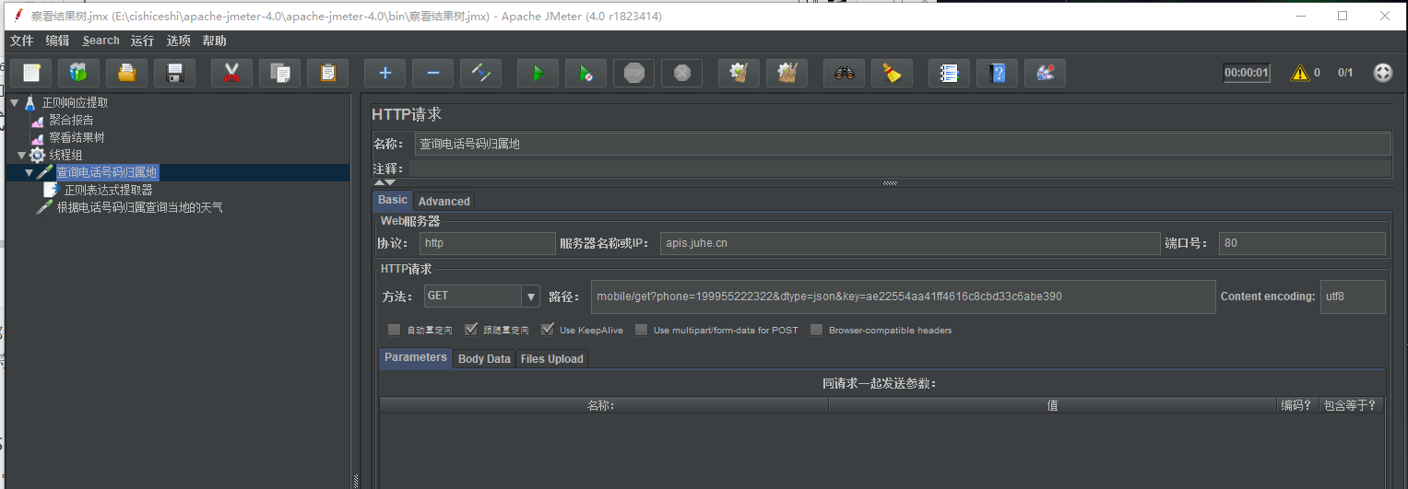Click the Toggle enable/disable icon
The image size is (1408, 489).
point(480,73)
